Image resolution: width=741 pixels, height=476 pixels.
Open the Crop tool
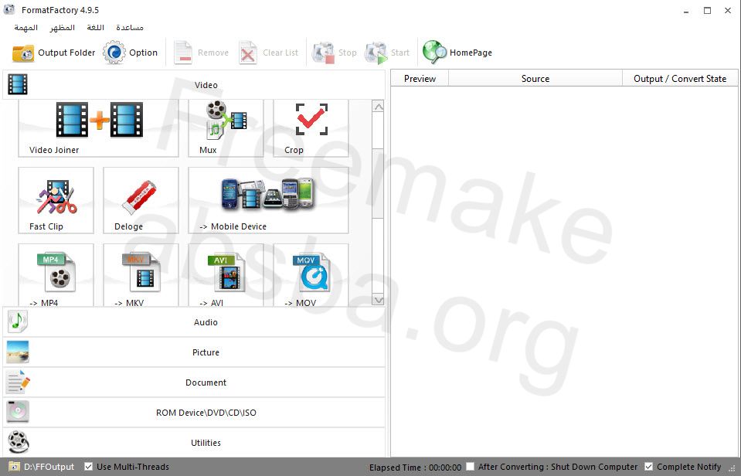coord(311,128)
